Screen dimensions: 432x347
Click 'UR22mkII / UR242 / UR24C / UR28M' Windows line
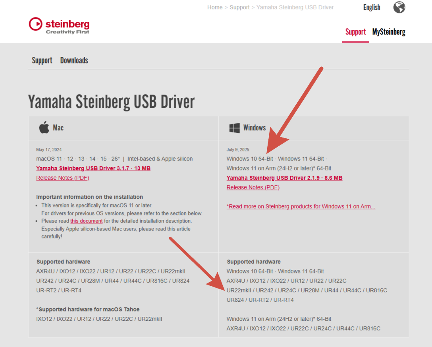pyautogui.click(x=307, y=291)
